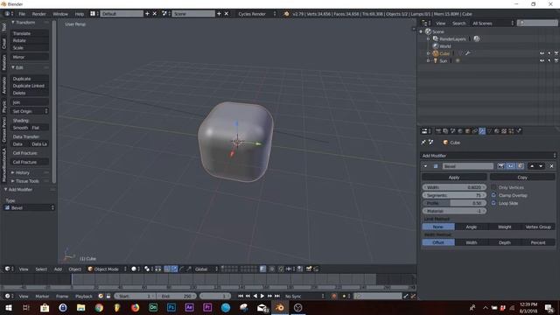Open the Window menu
The width and height of the screenshot is (560, 315).
point(60,14)
